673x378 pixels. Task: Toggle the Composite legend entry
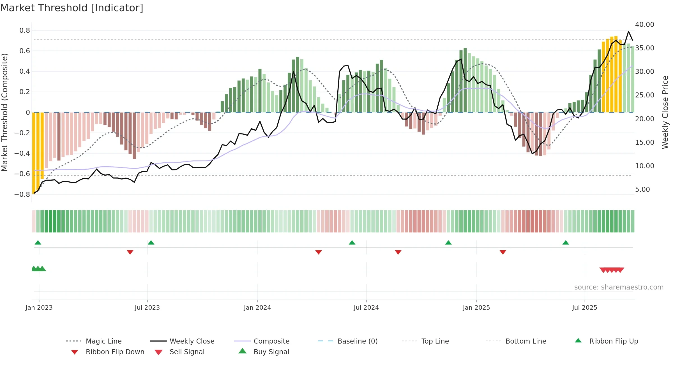coord(262,341)
